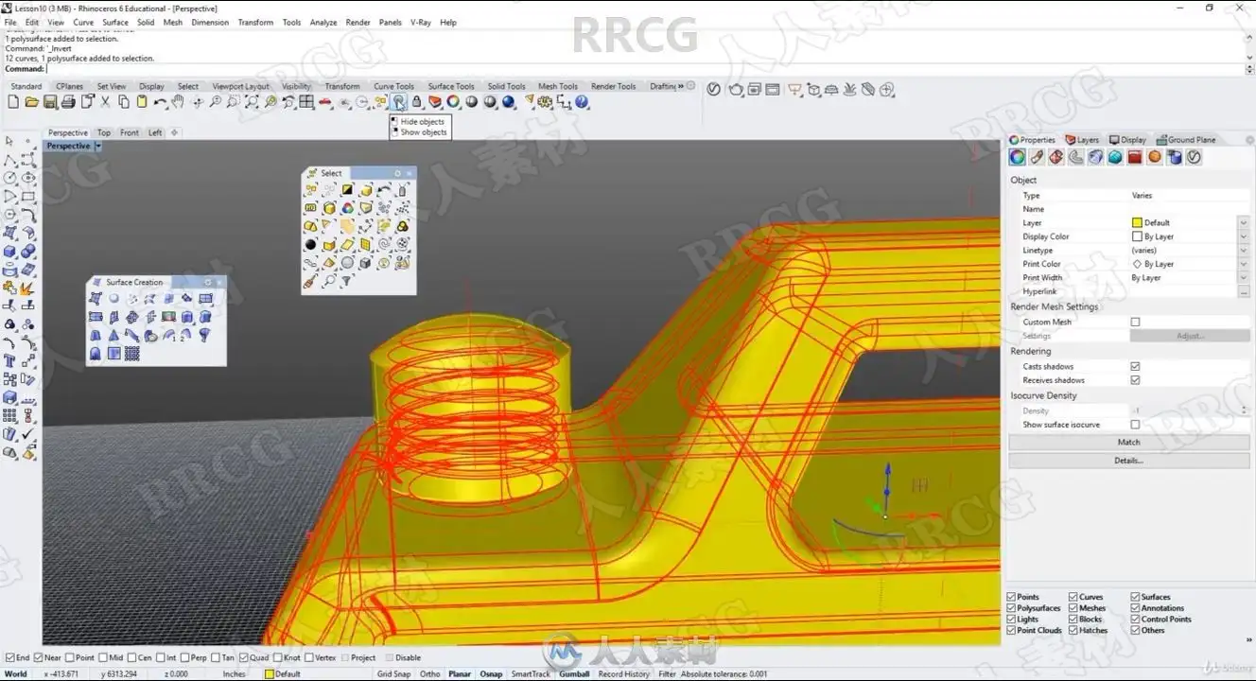Switch to the Curve Tools toolbar tab
The width and height of the screenshot is (1256, 681).
pyautogui.click(x=393, y=86)
